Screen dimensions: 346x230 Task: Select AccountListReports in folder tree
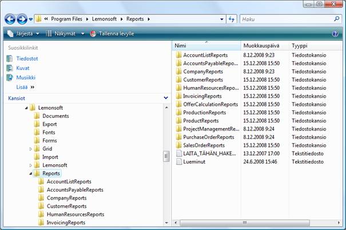point(69,181)
